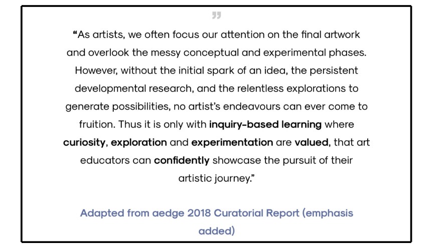This screenshot has width=444, height=249.
Task: Open the "Adapted from aedge 2018 Curatorial Report" attribution
Action: tap(190, 213)
